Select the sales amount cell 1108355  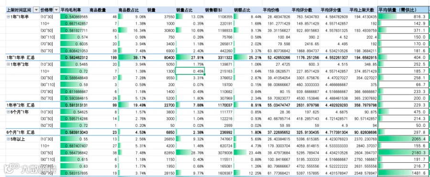[x=219, y=17]
